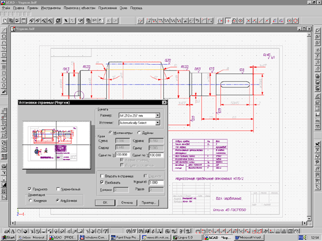322x241 pixels.
Task: Click the New document icon in top toolbar
Action: coord(5,20)
